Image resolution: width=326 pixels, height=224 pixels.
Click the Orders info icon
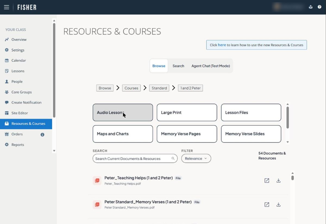click(42, 134)
